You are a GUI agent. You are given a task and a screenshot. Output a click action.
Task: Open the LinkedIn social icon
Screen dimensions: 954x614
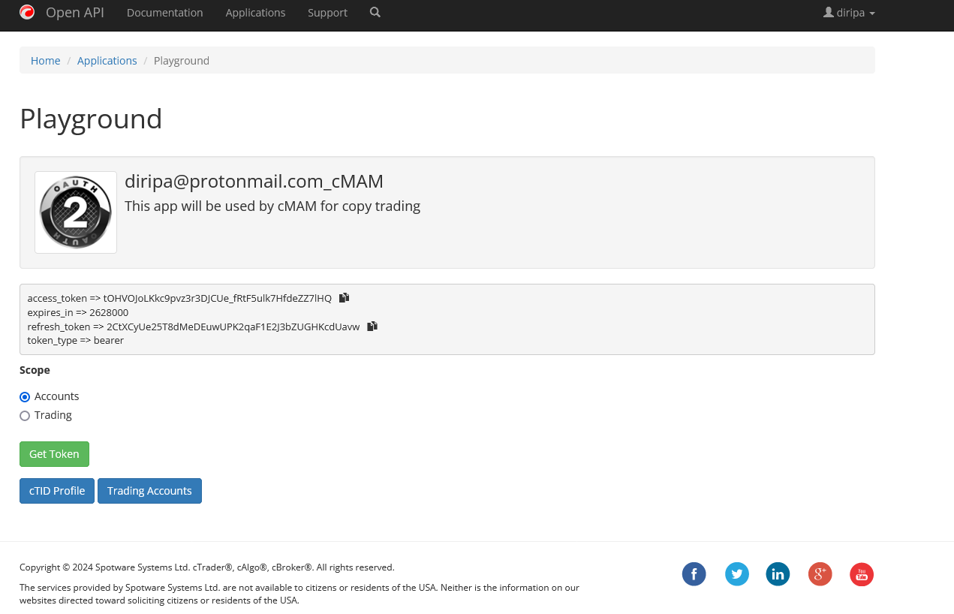778,574
